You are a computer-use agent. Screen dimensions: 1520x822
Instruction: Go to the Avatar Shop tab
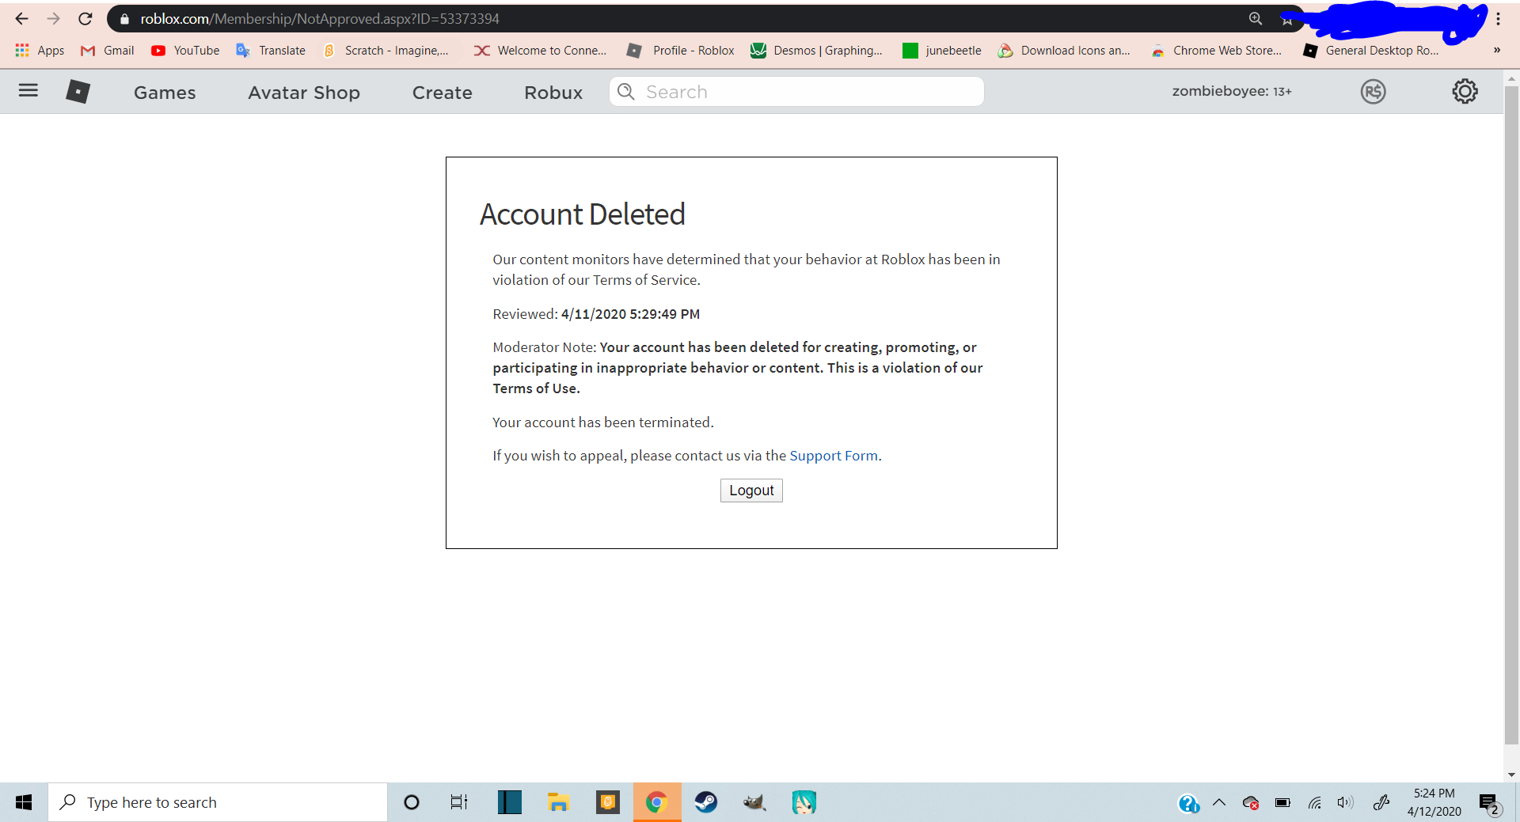(304, 93)
